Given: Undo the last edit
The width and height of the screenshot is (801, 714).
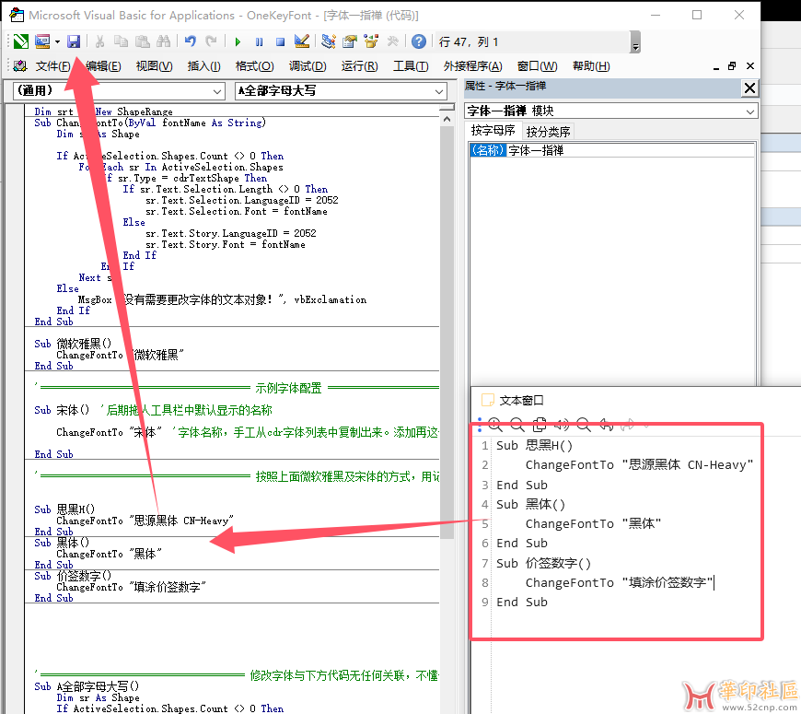Looking at the screenshot, I should [191, 41].
